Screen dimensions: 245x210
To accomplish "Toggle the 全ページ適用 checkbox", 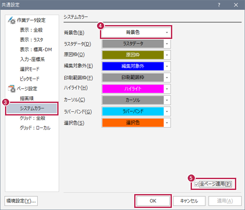I will (197, 184).
